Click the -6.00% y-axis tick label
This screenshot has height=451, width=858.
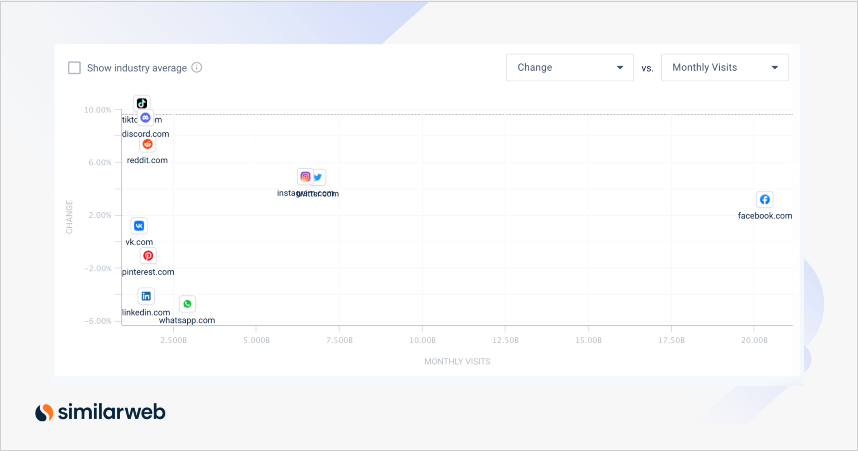pos(98,321)
